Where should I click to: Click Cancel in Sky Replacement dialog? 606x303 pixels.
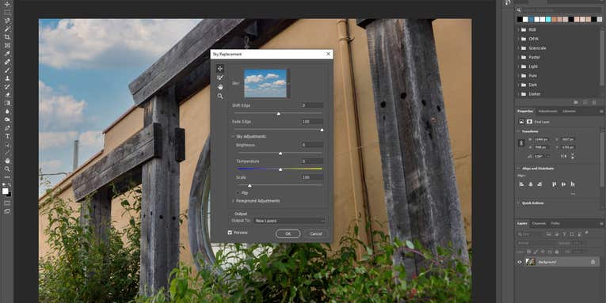[x=316, y=233]
